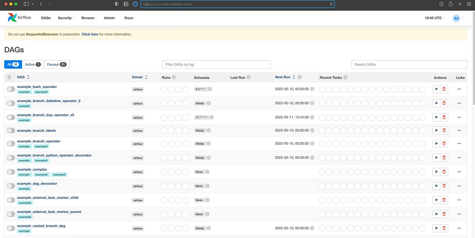
Task: Unpause the example_bash_operator DAG
Action: pyautogui.click(x=11, y=89)
